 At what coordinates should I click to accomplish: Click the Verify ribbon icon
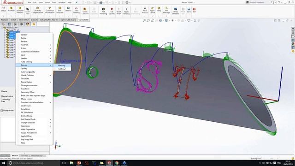point(159,9)
